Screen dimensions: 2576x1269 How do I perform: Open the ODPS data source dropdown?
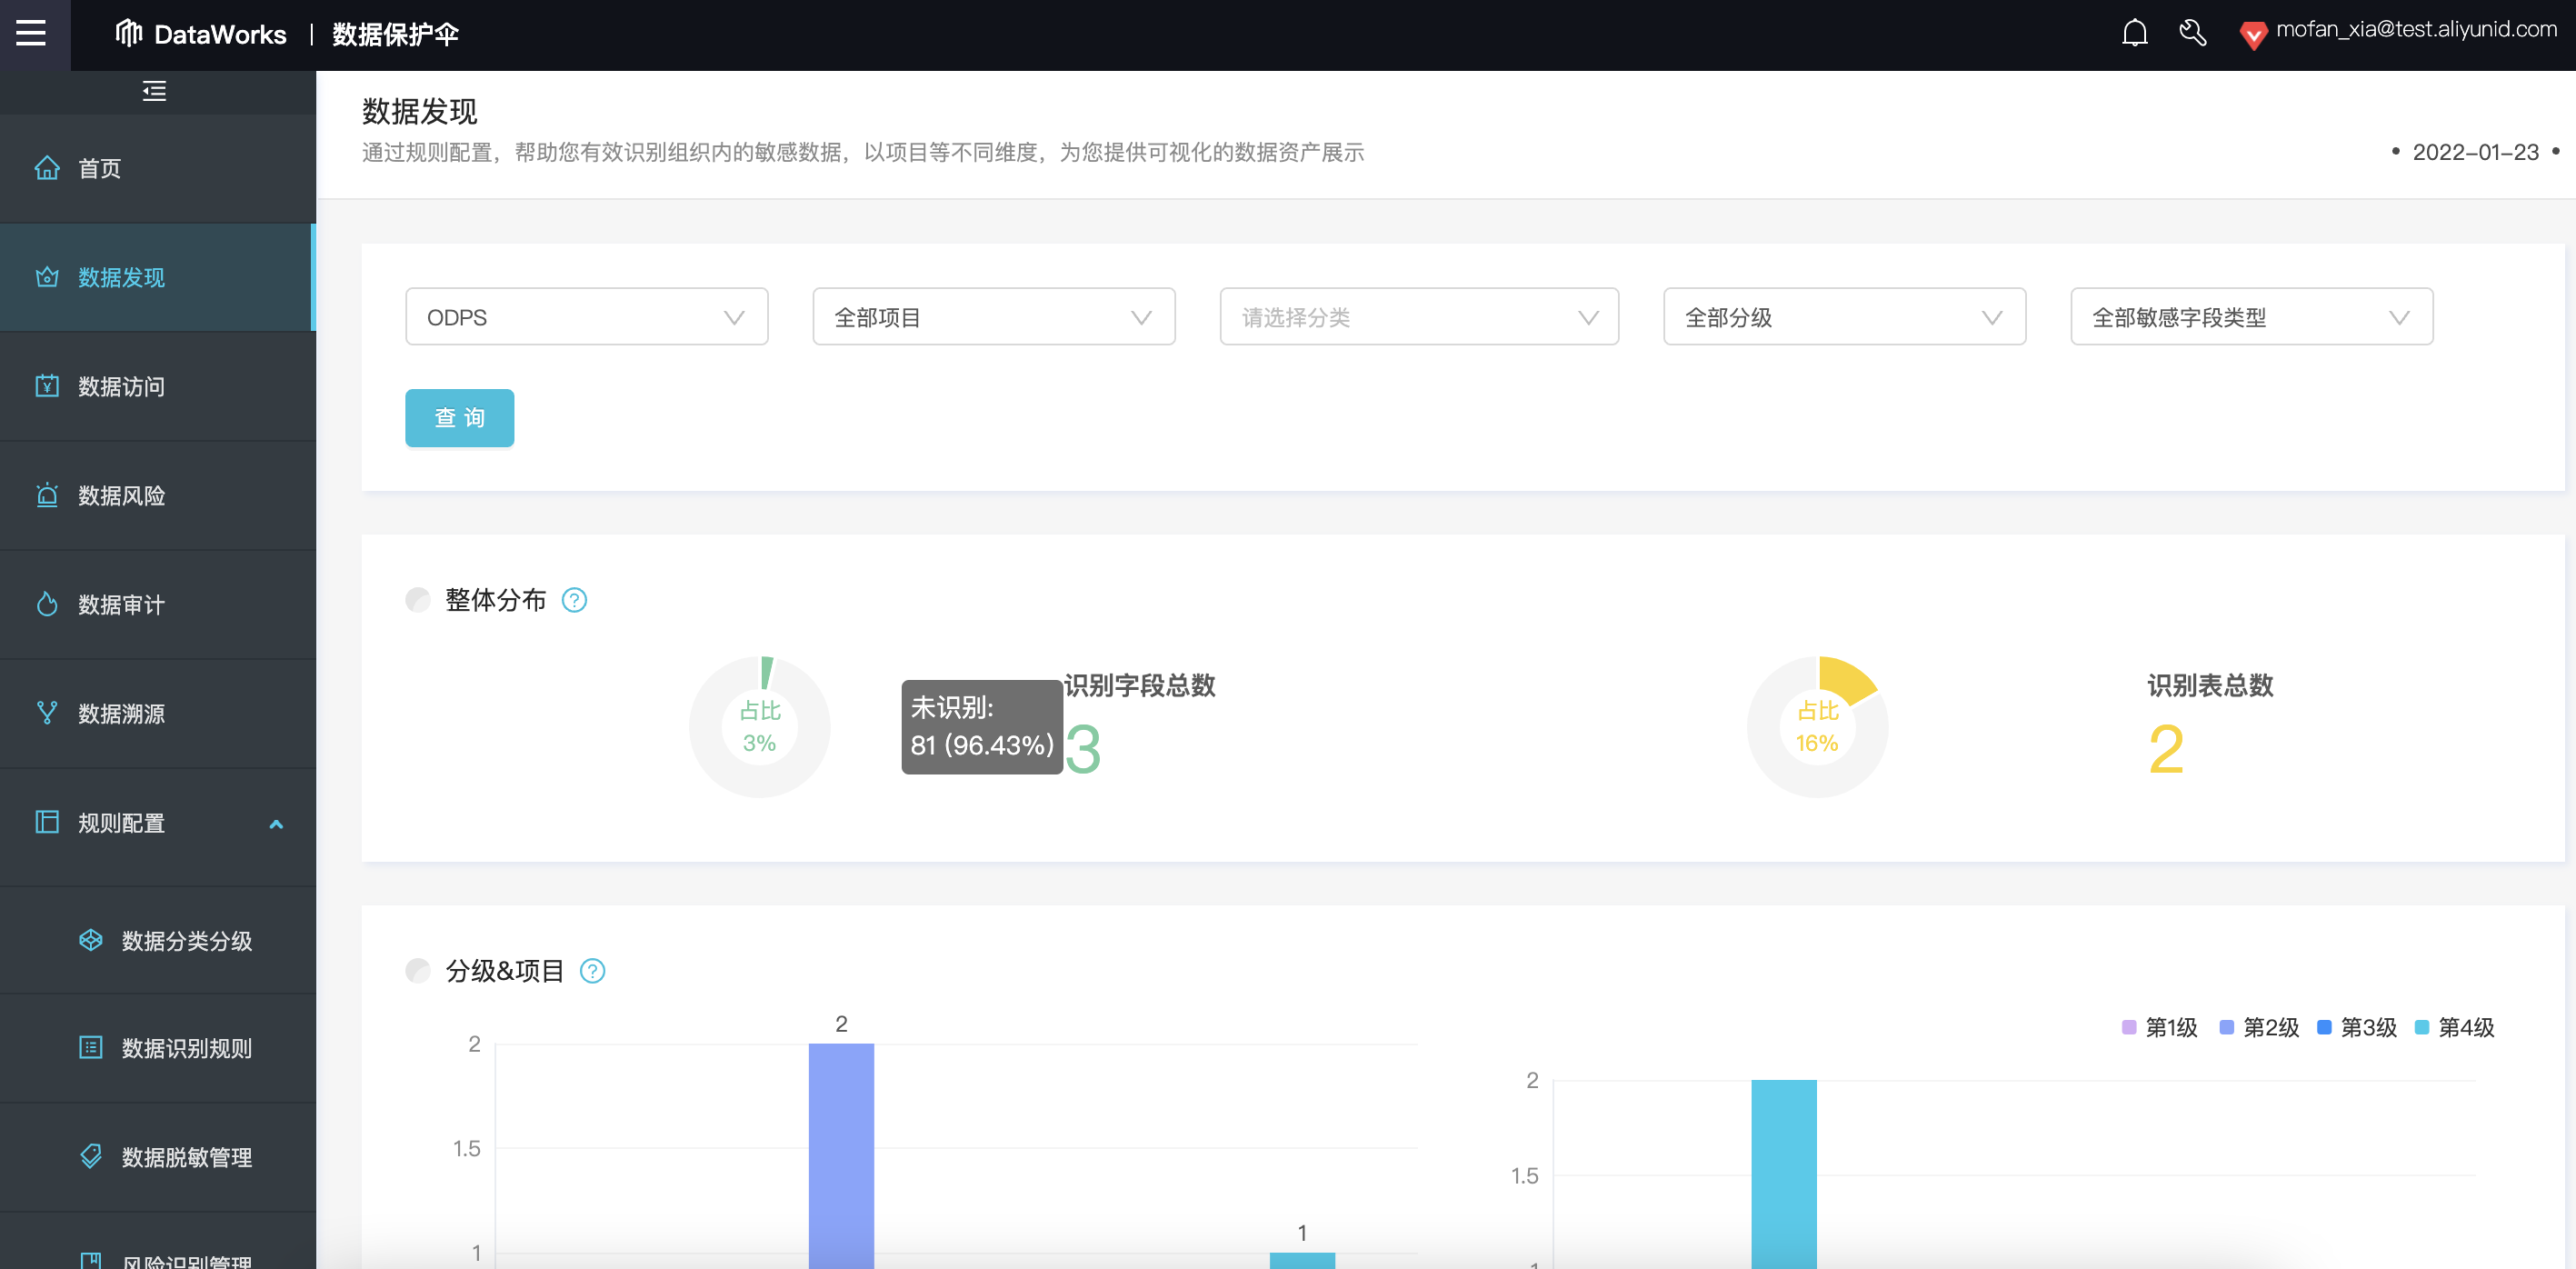(x=586, y=317)
